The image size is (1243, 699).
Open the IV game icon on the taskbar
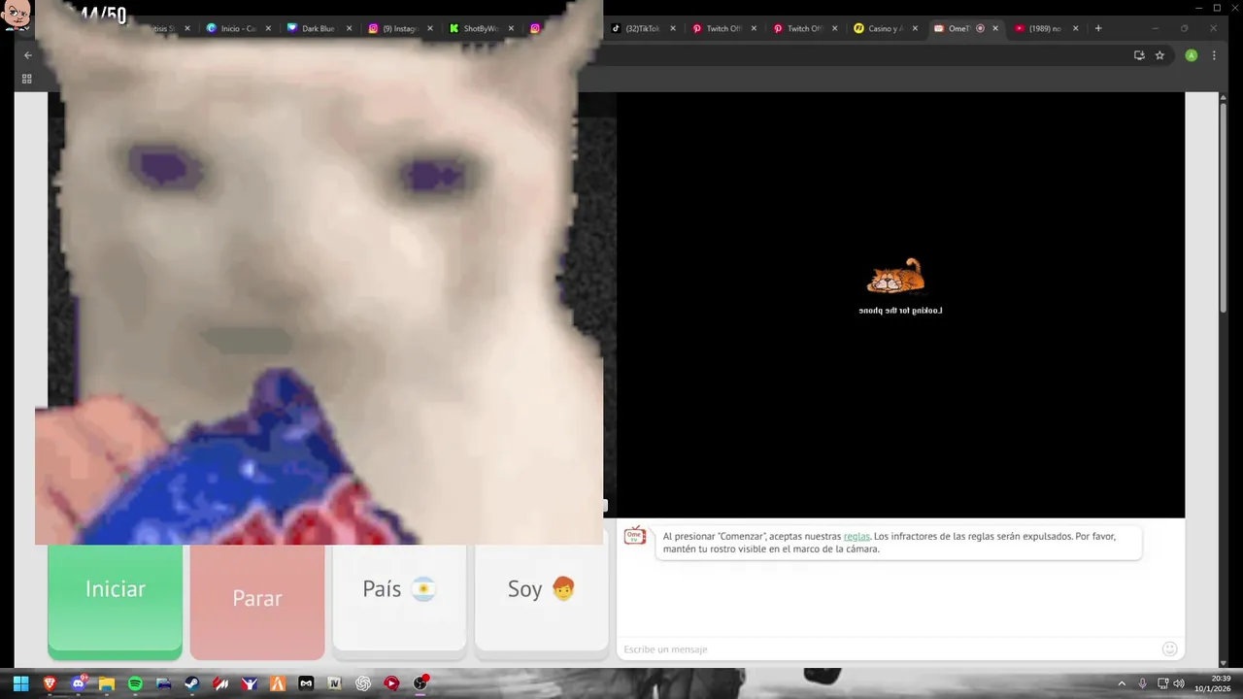click(x=334, y=683)
